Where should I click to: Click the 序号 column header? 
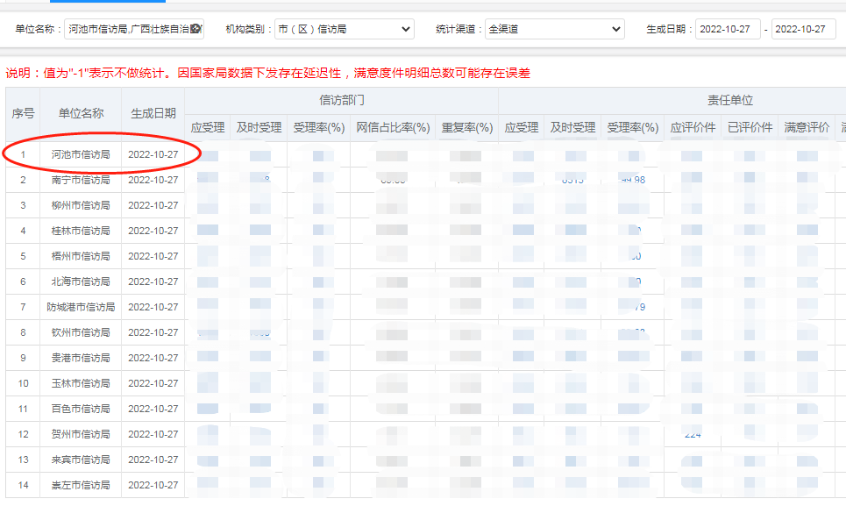(x=23, y=113)
